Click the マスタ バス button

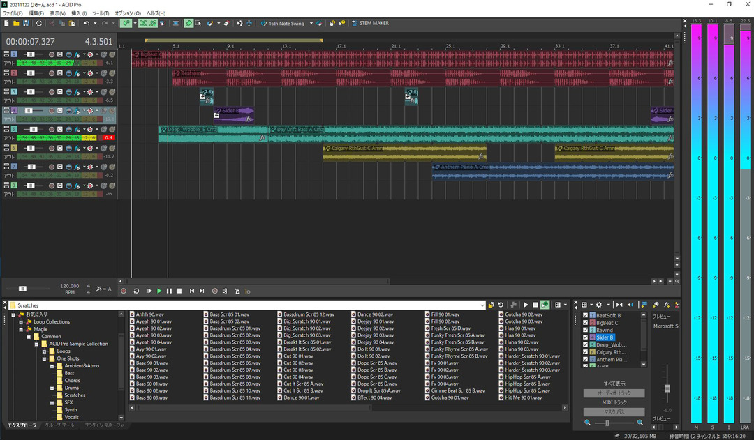coord(614,411)
